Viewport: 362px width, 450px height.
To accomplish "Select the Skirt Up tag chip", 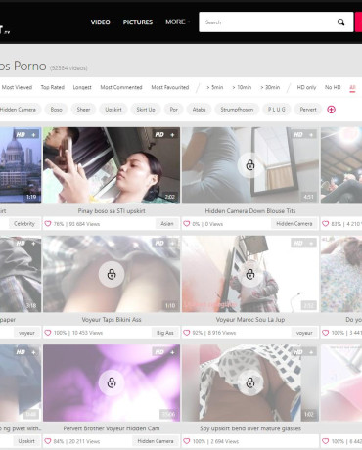I will coord(146,110).
